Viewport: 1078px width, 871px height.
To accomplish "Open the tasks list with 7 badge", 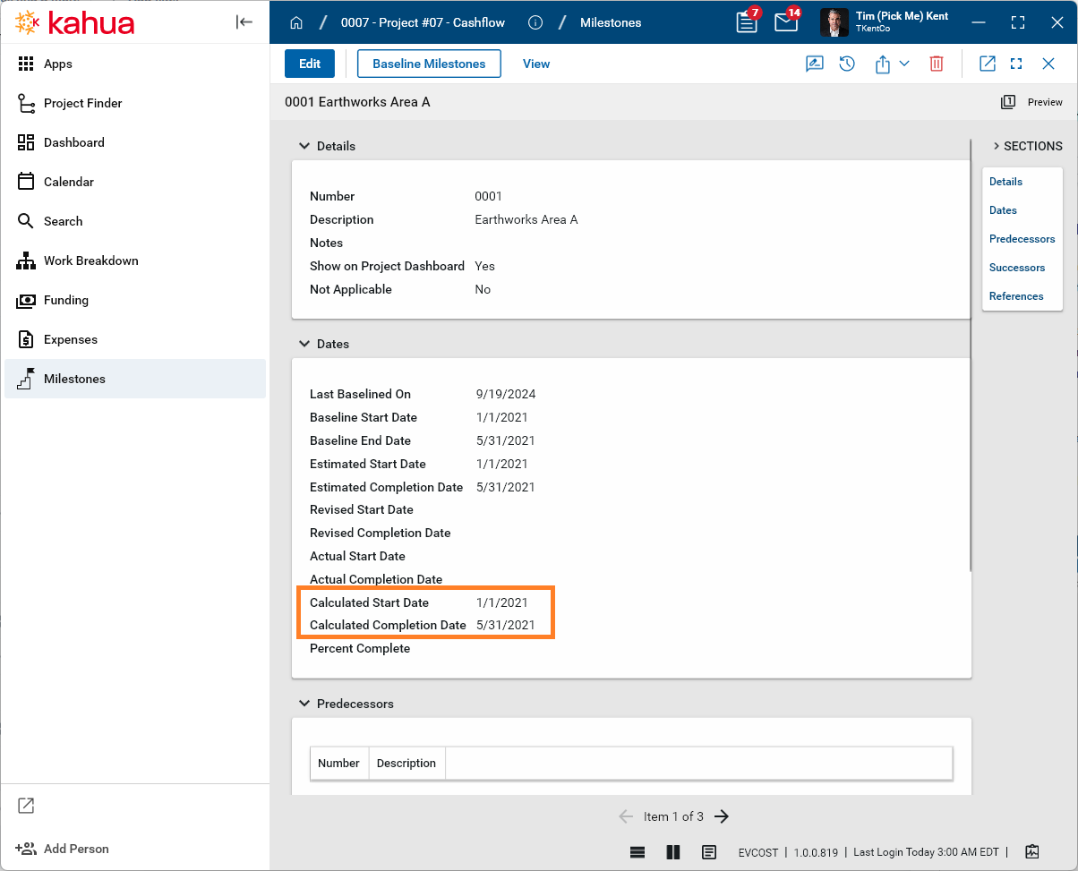I will [746, 22].
